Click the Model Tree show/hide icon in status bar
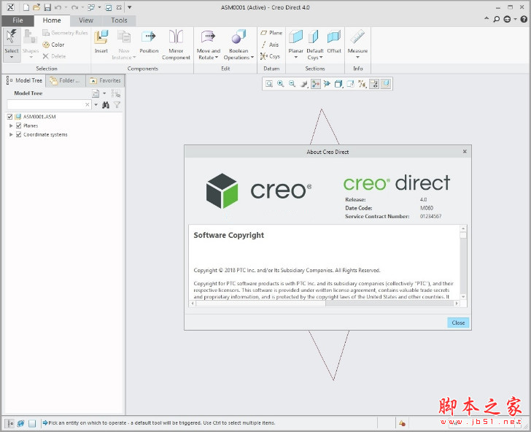Image resolution: width=531 pixels, height=432 pixels. (9, 423)
